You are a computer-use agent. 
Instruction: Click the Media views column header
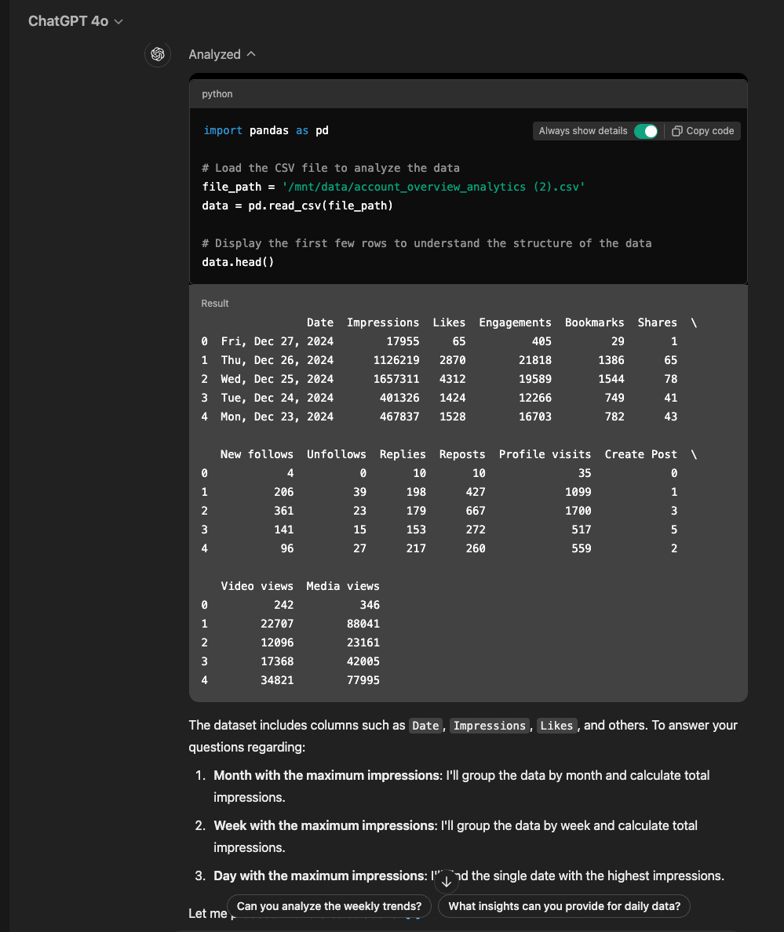(343, 587)
